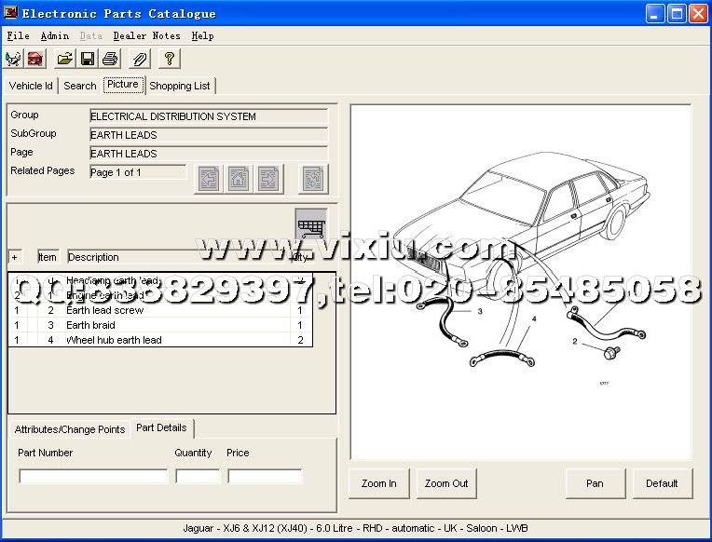The height and width of the screenshot is (542, 712).
Task: Click the open folder toolbar icon
Action: pyautogui.click(x=64, y=59)
